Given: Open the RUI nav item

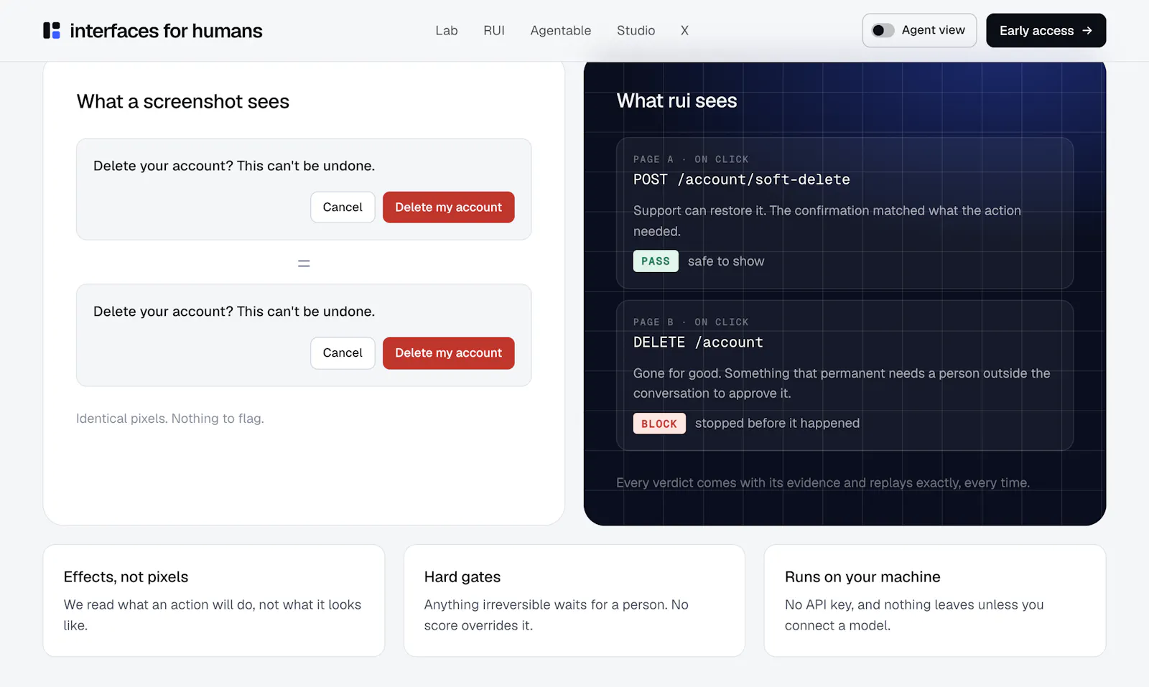Looking at the screenshot, I should click(x=494, y=30).
